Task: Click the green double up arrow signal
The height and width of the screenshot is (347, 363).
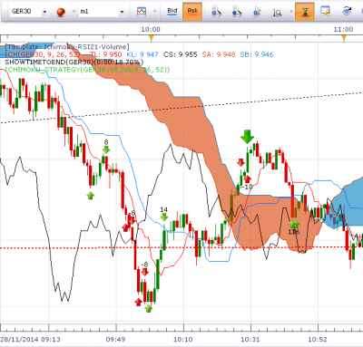Action: (294, 224)
